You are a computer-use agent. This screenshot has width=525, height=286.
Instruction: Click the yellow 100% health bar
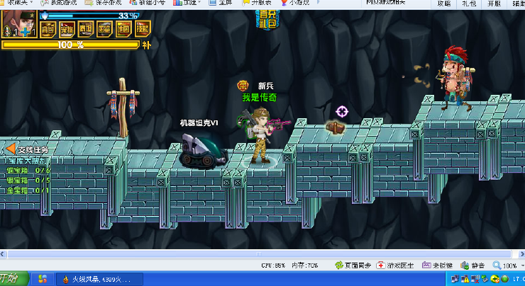coord(70,45)
